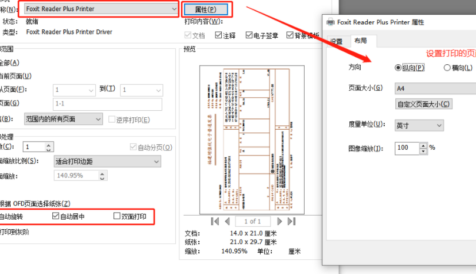Switch to the 布局 layout tab
Screen dimensions: 476x274
click(x=359, y=41)
